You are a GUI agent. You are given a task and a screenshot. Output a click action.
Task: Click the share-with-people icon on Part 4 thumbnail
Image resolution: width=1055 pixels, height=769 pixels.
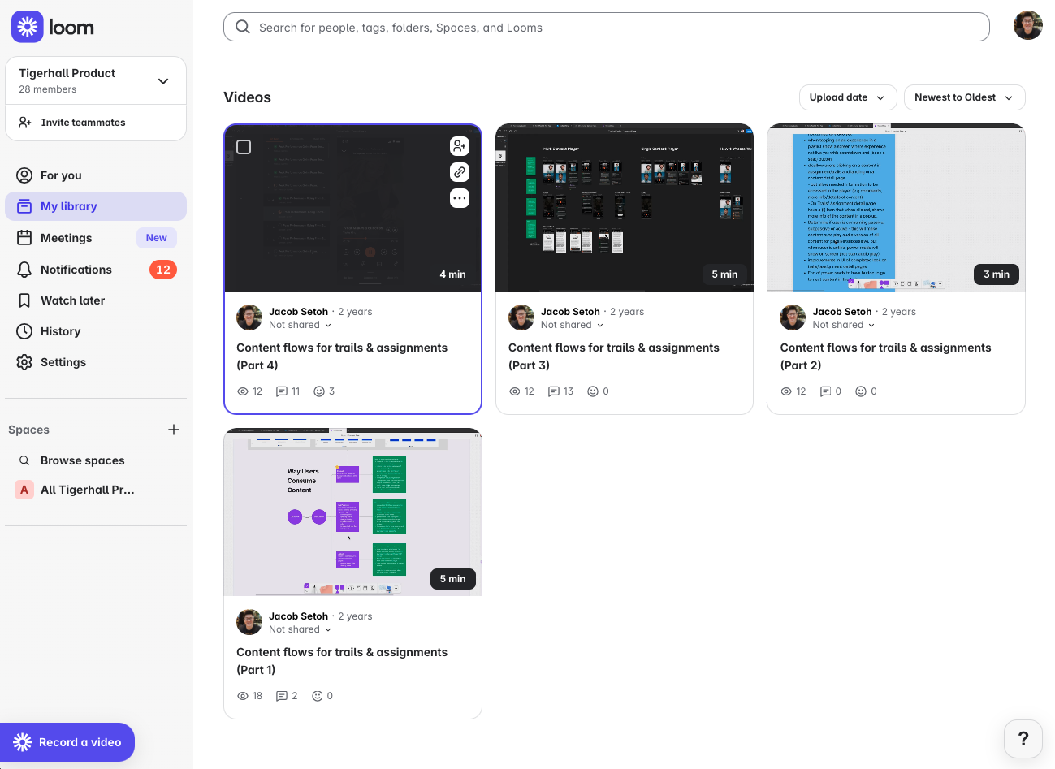[460, 146]
